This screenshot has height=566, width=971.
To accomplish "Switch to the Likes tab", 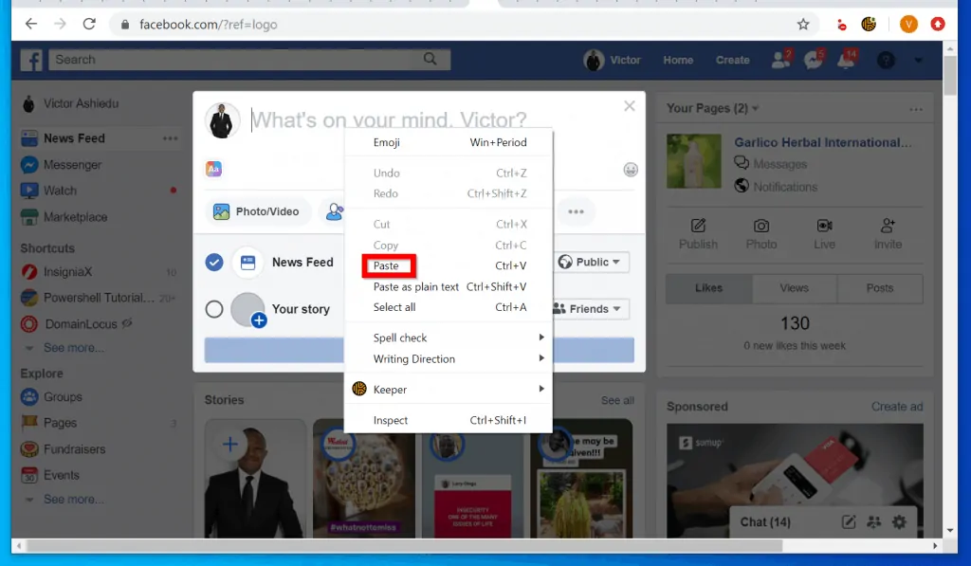I will click(x=709, y=288).
